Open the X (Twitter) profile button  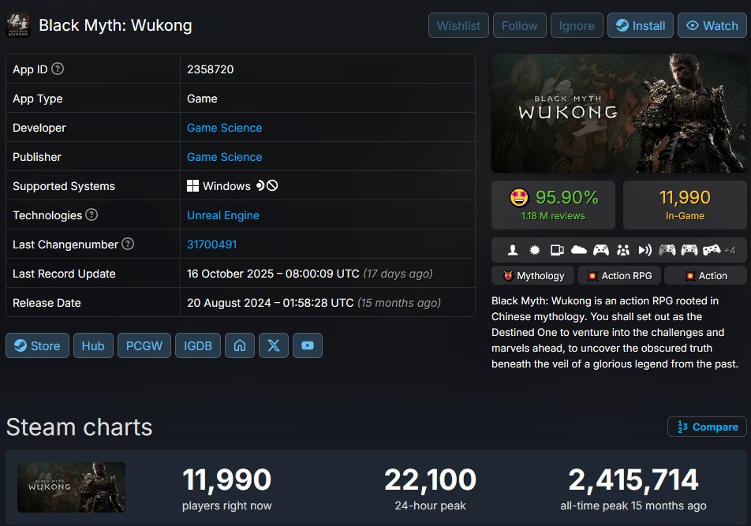[274, 345]
